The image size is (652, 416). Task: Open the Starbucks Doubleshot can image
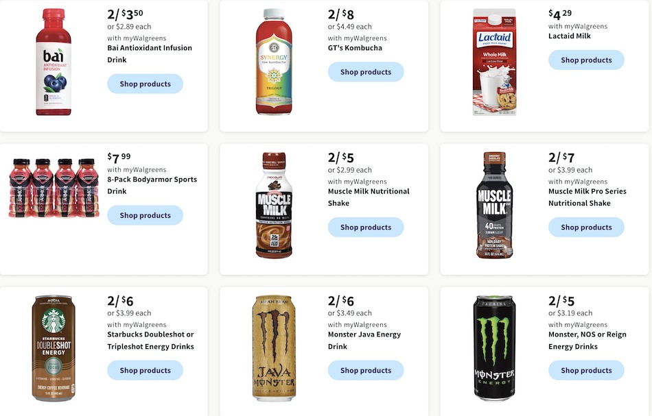[x=54, y=348]
